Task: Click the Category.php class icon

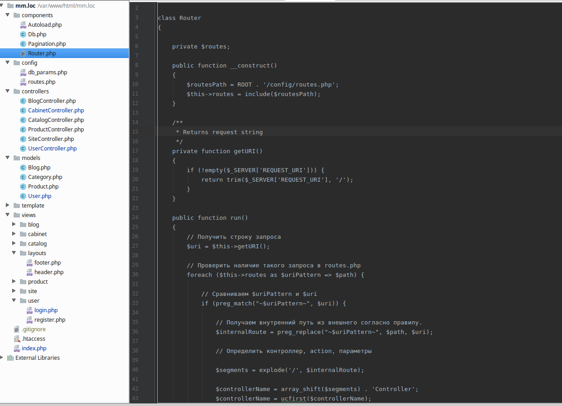Action: [23, 177]
